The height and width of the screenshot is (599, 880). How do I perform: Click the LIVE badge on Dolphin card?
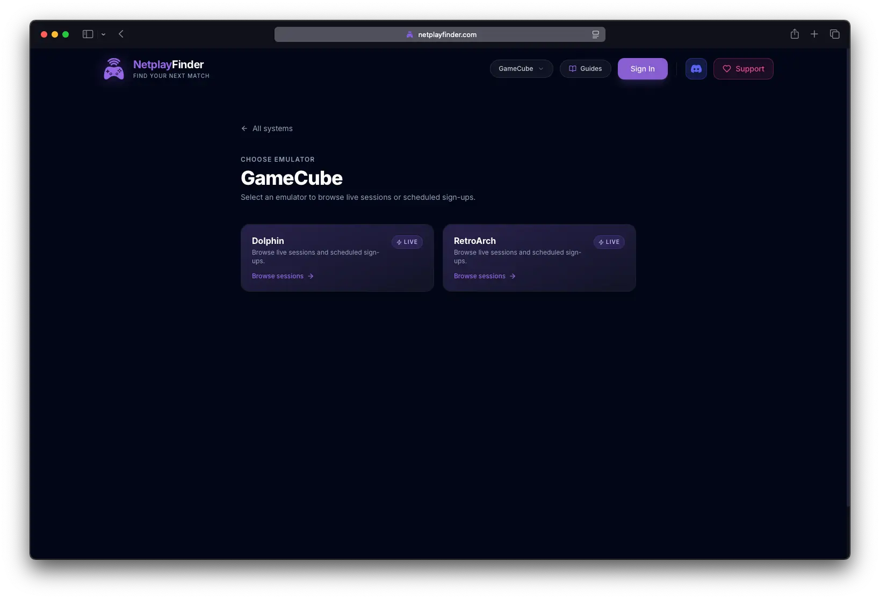(407, 242)
